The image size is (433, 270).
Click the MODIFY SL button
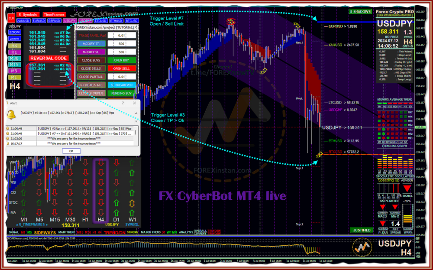pos(91,52)
